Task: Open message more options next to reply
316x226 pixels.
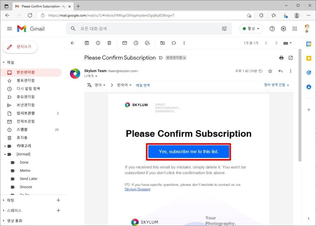Action: click(290, 71)
